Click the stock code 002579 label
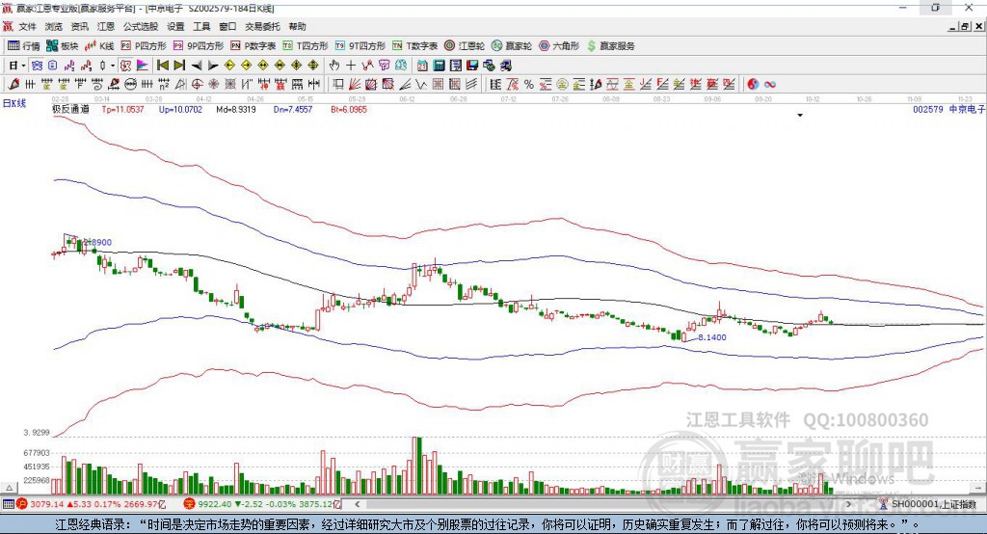The width and height of the screenshot is (987, 534). 928,109
